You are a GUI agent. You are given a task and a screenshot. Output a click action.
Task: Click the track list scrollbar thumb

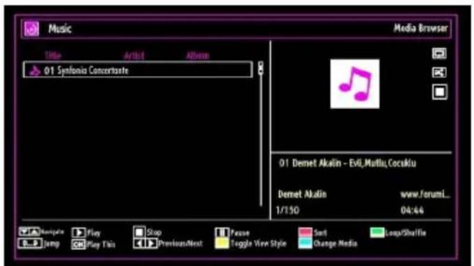tap(261, 68)
